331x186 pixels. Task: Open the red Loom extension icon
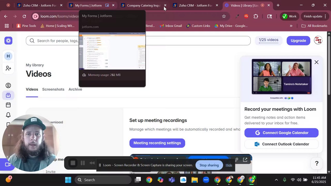(246, 16)
